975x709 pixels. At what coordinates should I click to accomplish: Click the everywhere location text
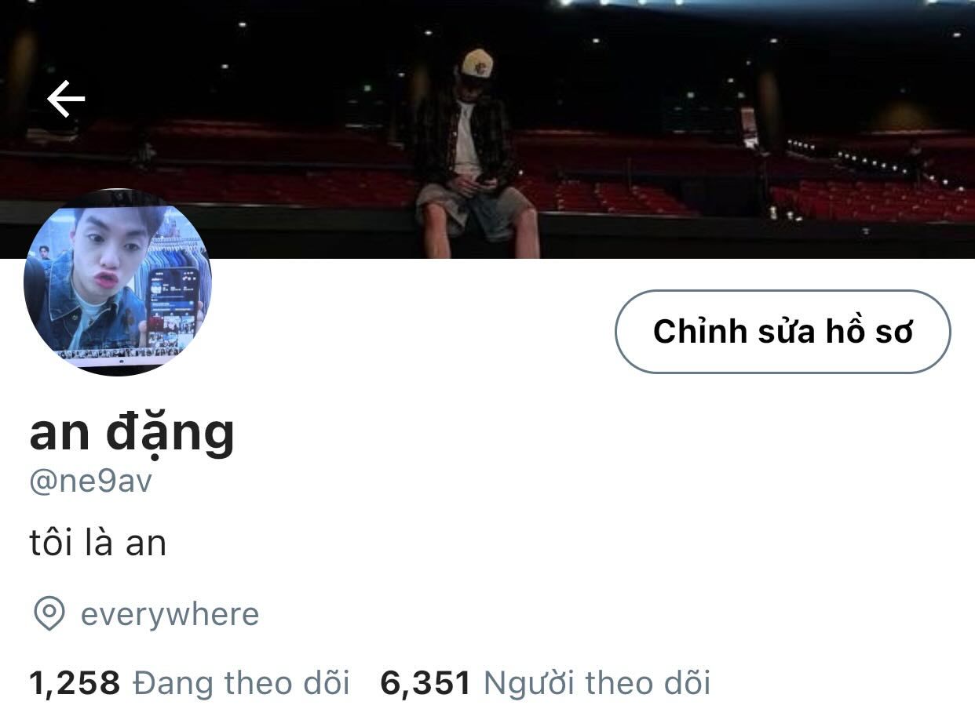coord(170,614)
